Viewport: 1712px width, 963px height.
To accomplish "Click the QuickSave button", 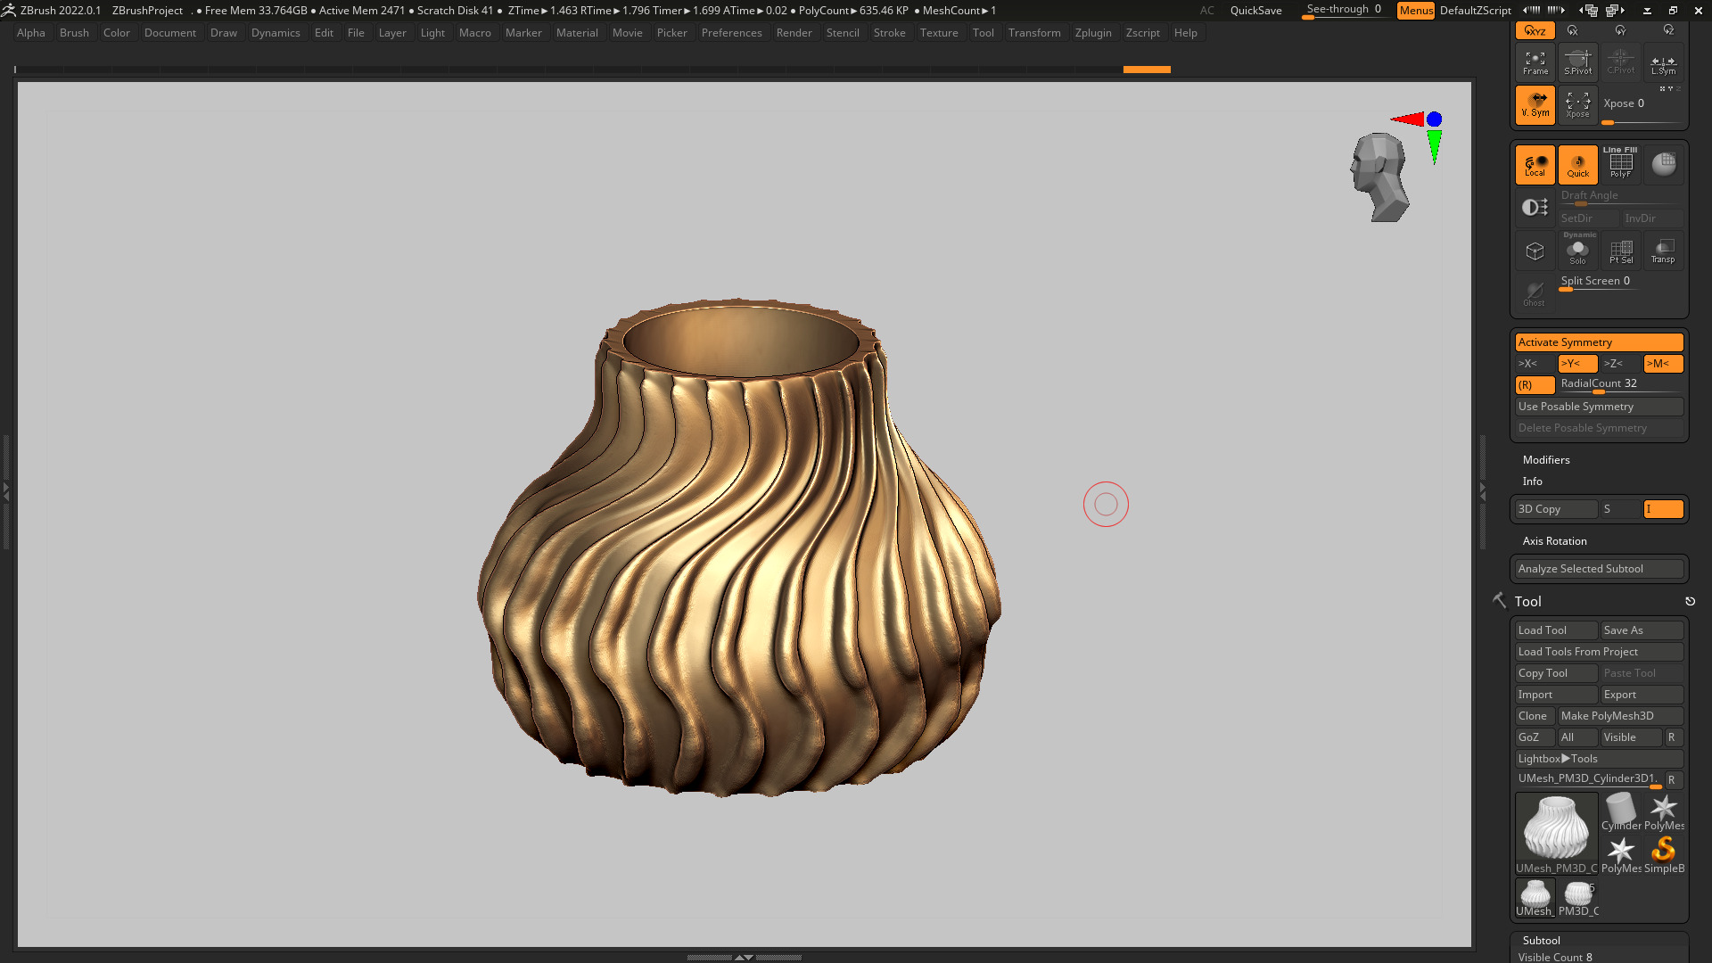I will point(1255,11).
